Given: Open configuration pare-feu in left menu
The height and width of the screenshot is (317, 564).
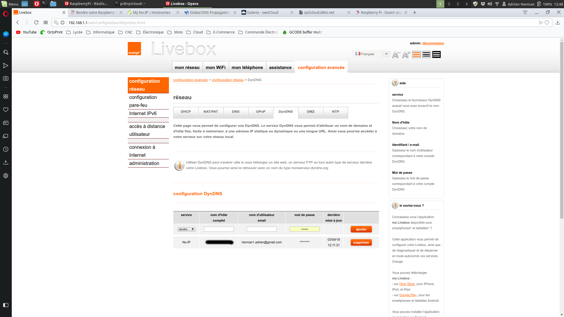Looking at the screenshot, I should 148,101.
